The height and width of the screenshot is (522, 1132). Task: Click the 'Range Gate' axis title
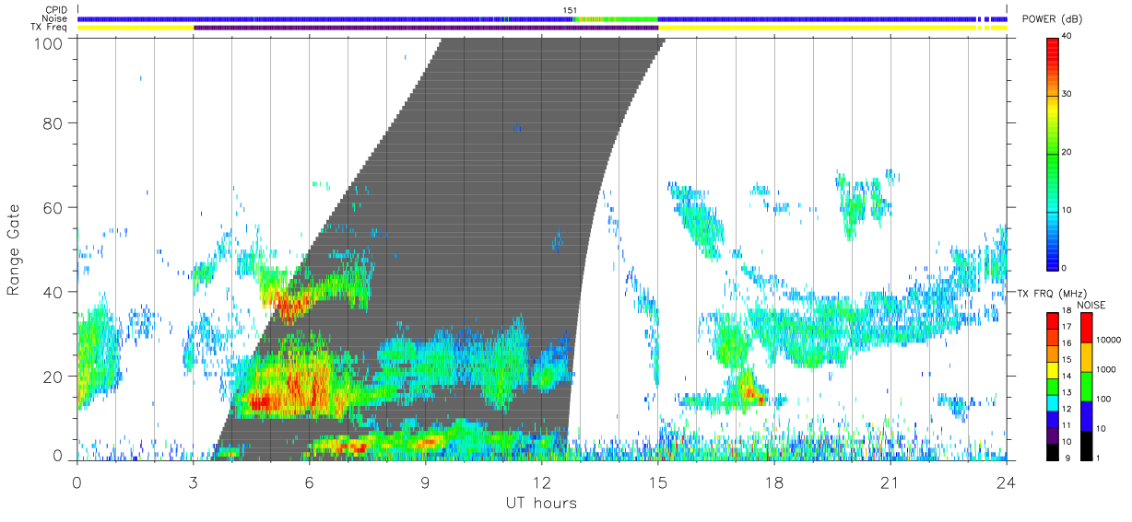(14, 249)
